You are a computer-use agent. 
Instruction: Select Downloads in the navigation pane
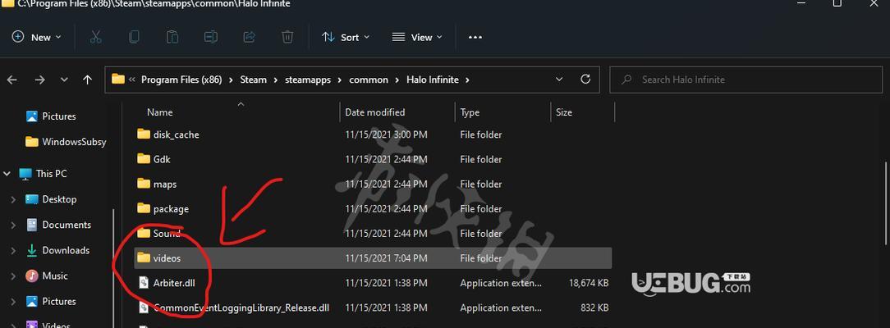(66, 250)
